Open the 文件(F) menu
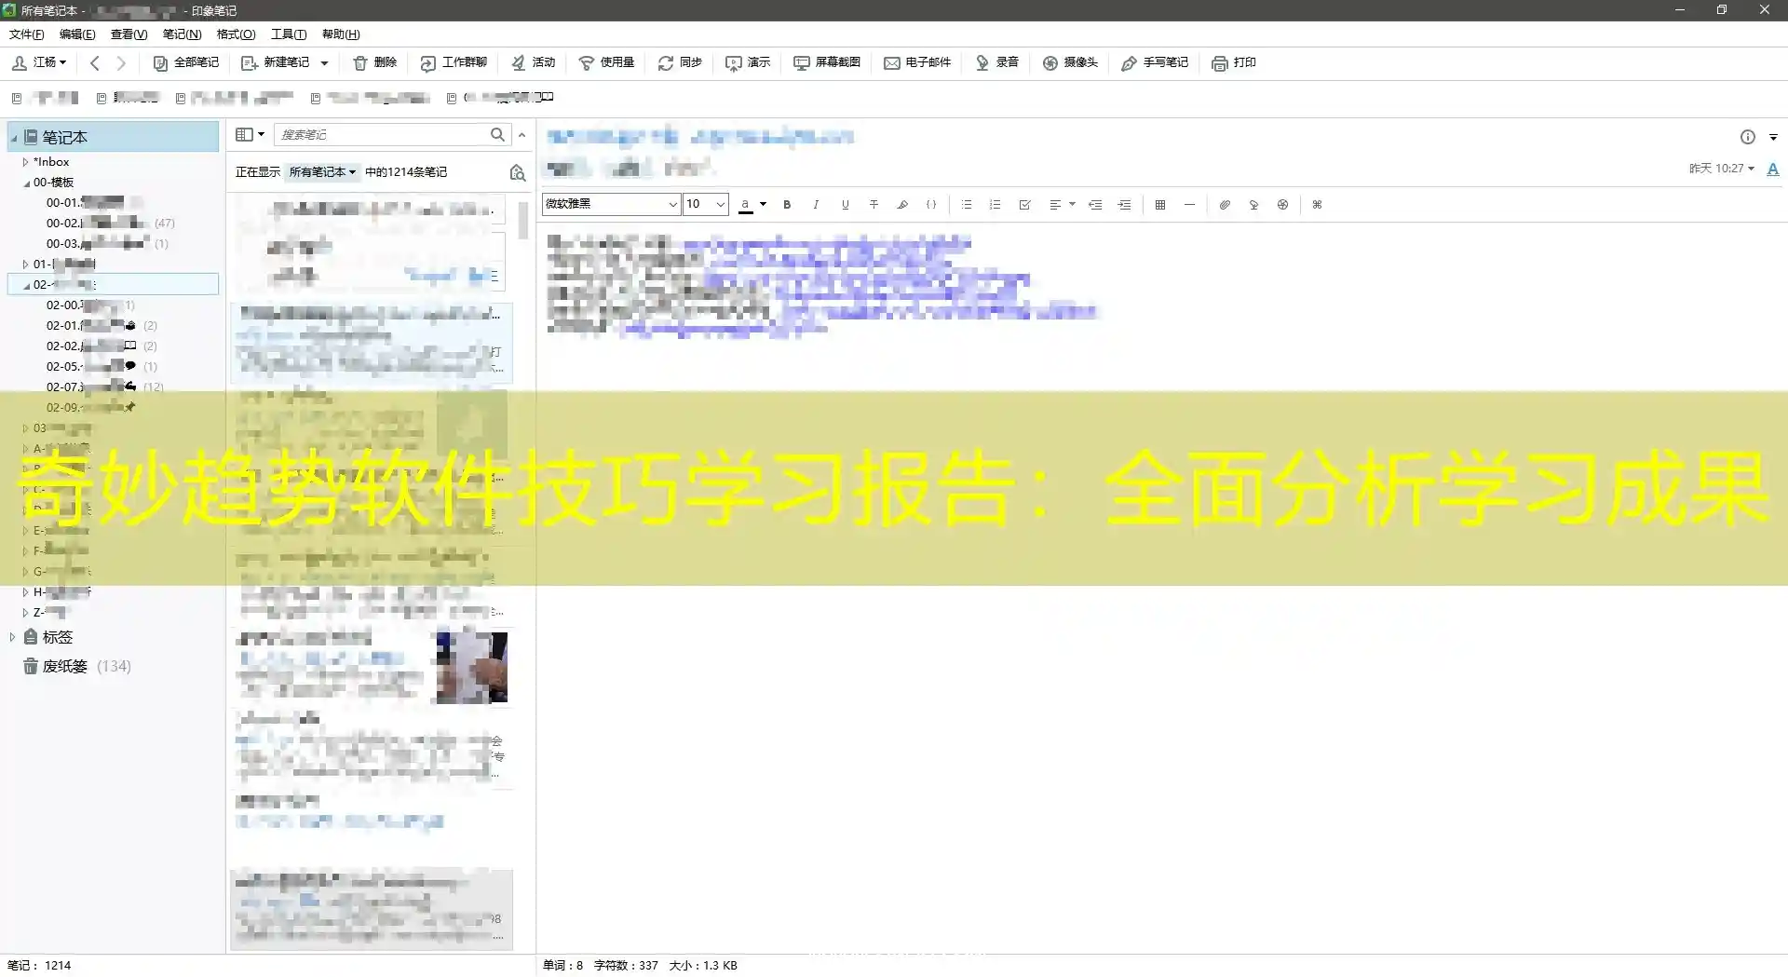Viewport: 1788px width, 977px height. (x=26, y=34)
